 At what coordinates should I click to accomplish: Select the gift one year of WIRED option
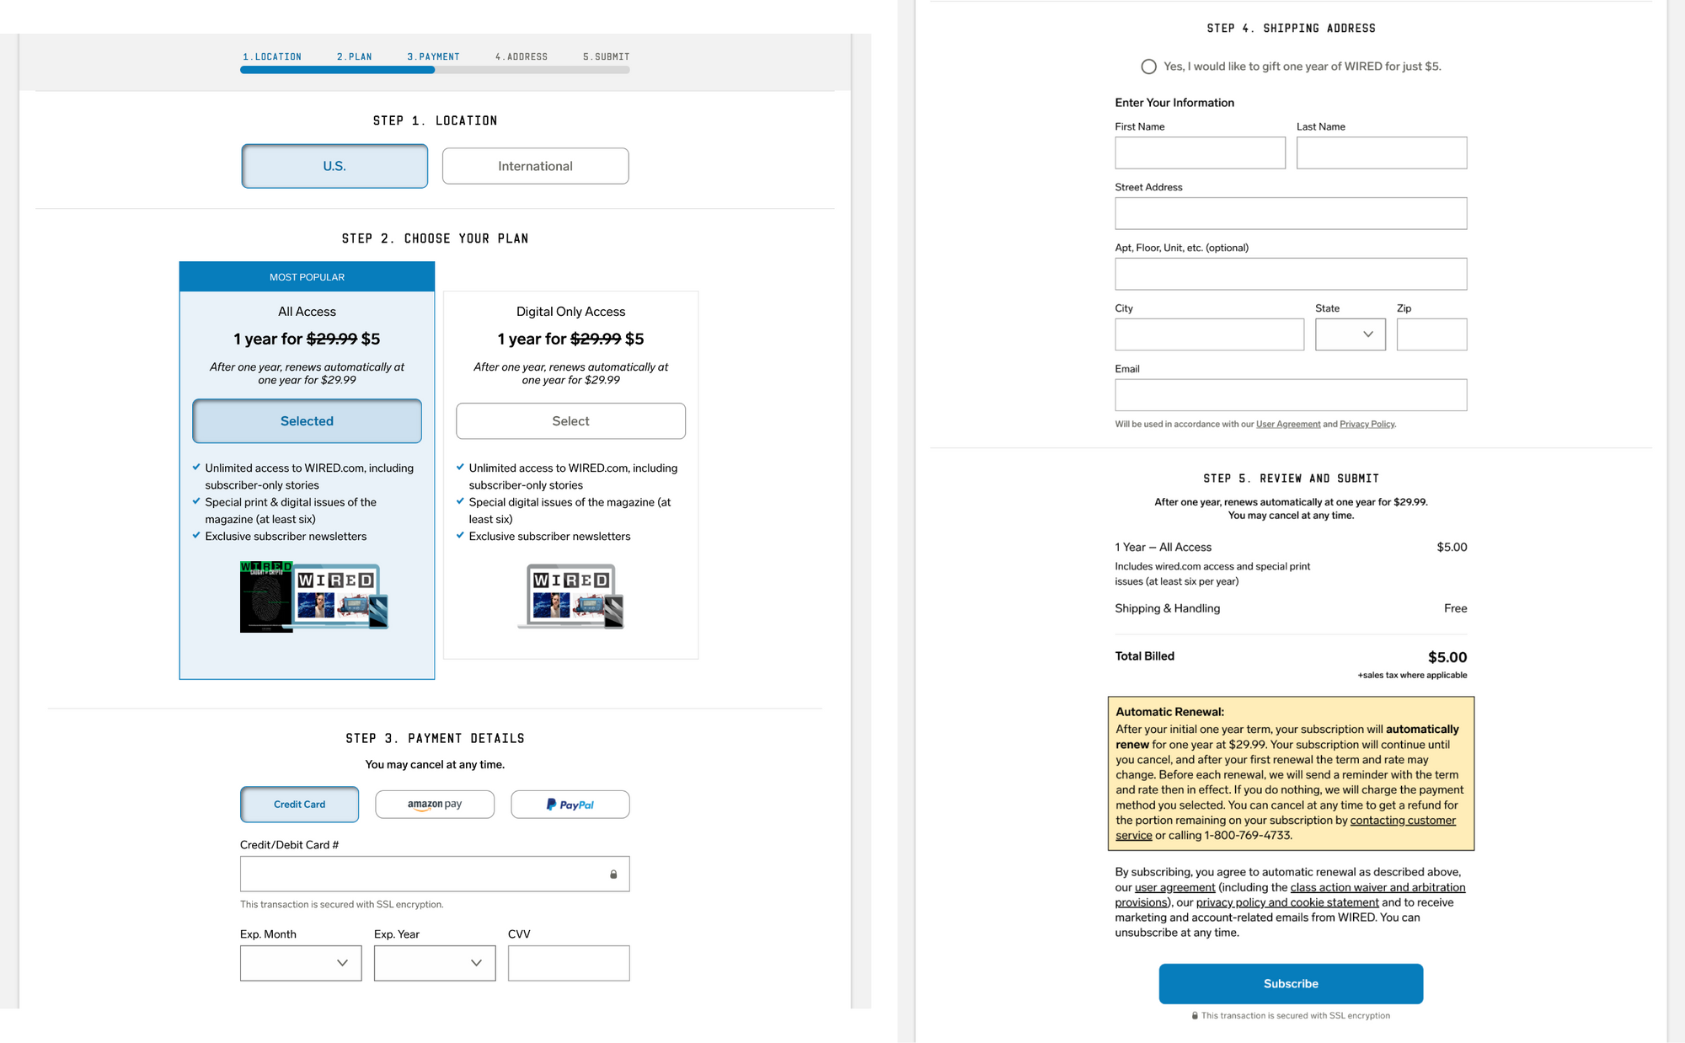(x=1148, y=66)
